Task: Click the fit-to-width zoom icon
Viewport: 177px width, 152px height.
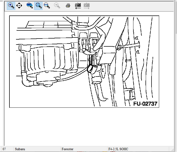Action: click(47, 6)
